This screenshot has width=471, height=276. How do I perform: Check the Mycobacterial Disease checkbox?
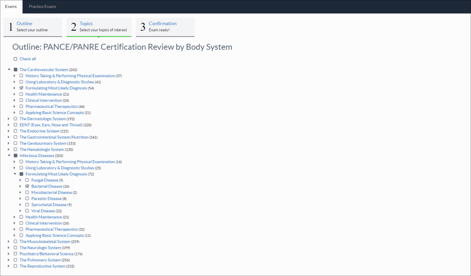27,192
